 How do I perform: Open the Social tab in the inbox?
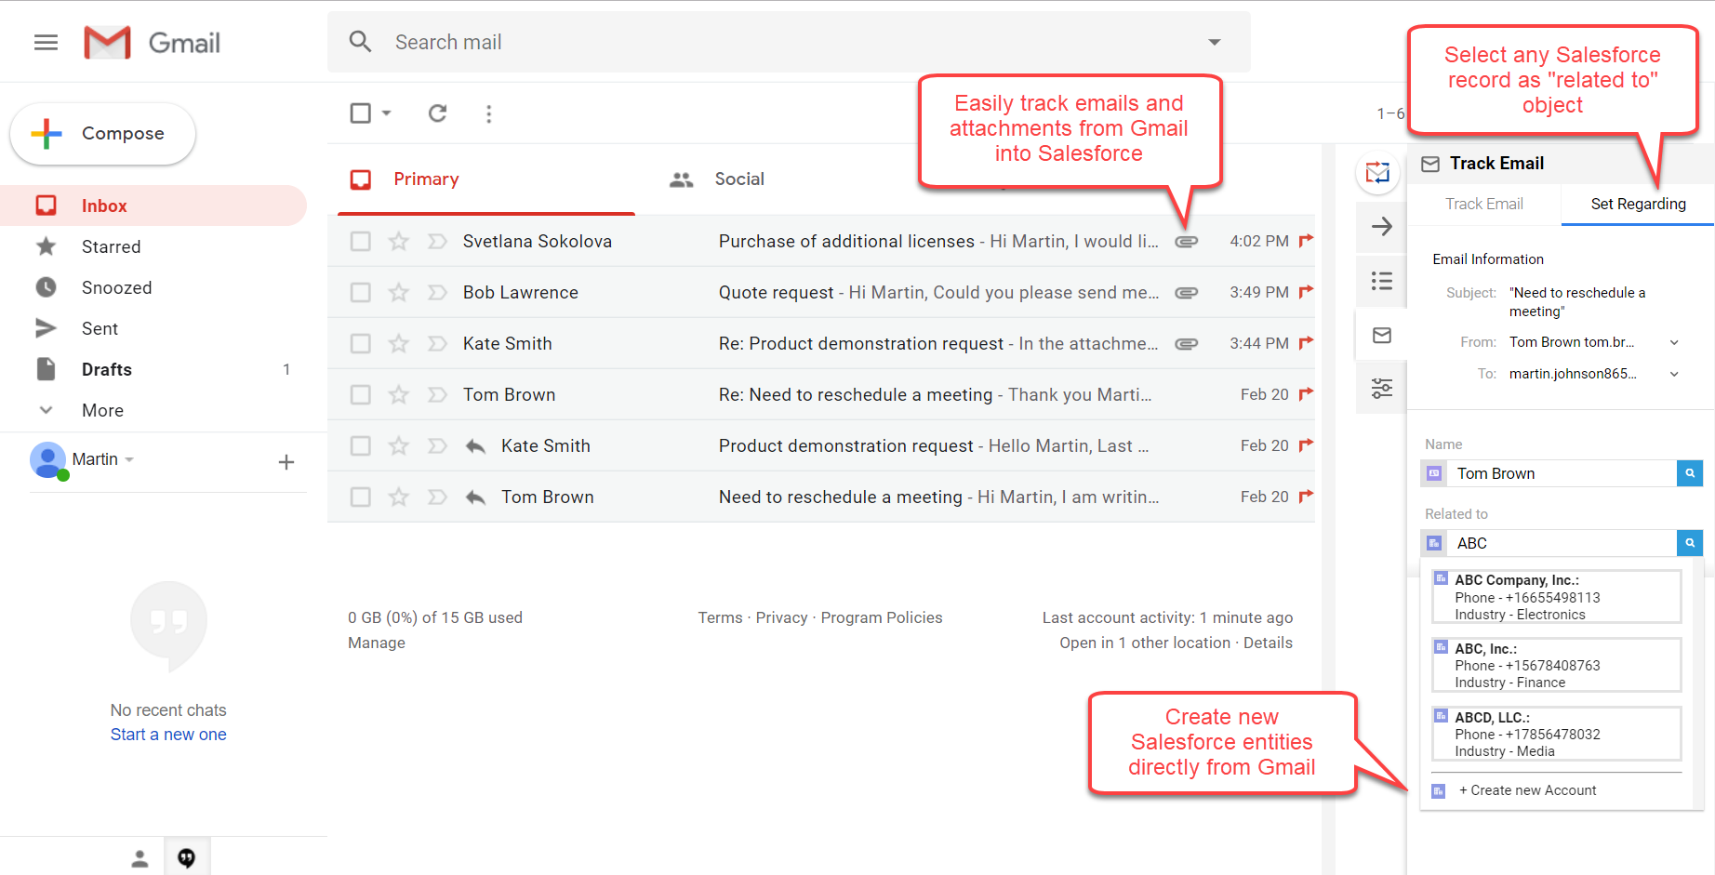739,179
